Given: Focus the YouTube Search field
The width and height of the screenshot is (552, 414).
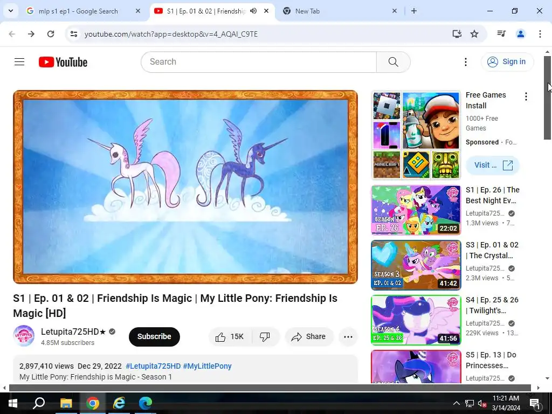Looking at the screenshot, I should pos(259,62).
